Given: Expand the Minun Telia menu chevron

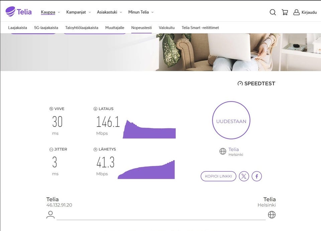Looking at the screenshot, I should [152, 12].
